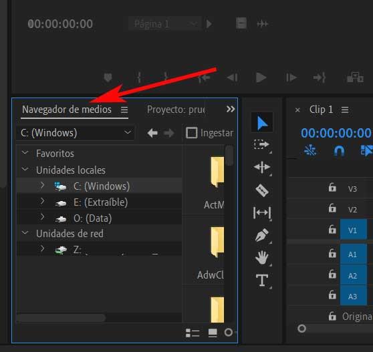The width and height of the screenshot is (373, 352).
Task: Select the Selection tool arrow
Action: [x=262, y=123]
